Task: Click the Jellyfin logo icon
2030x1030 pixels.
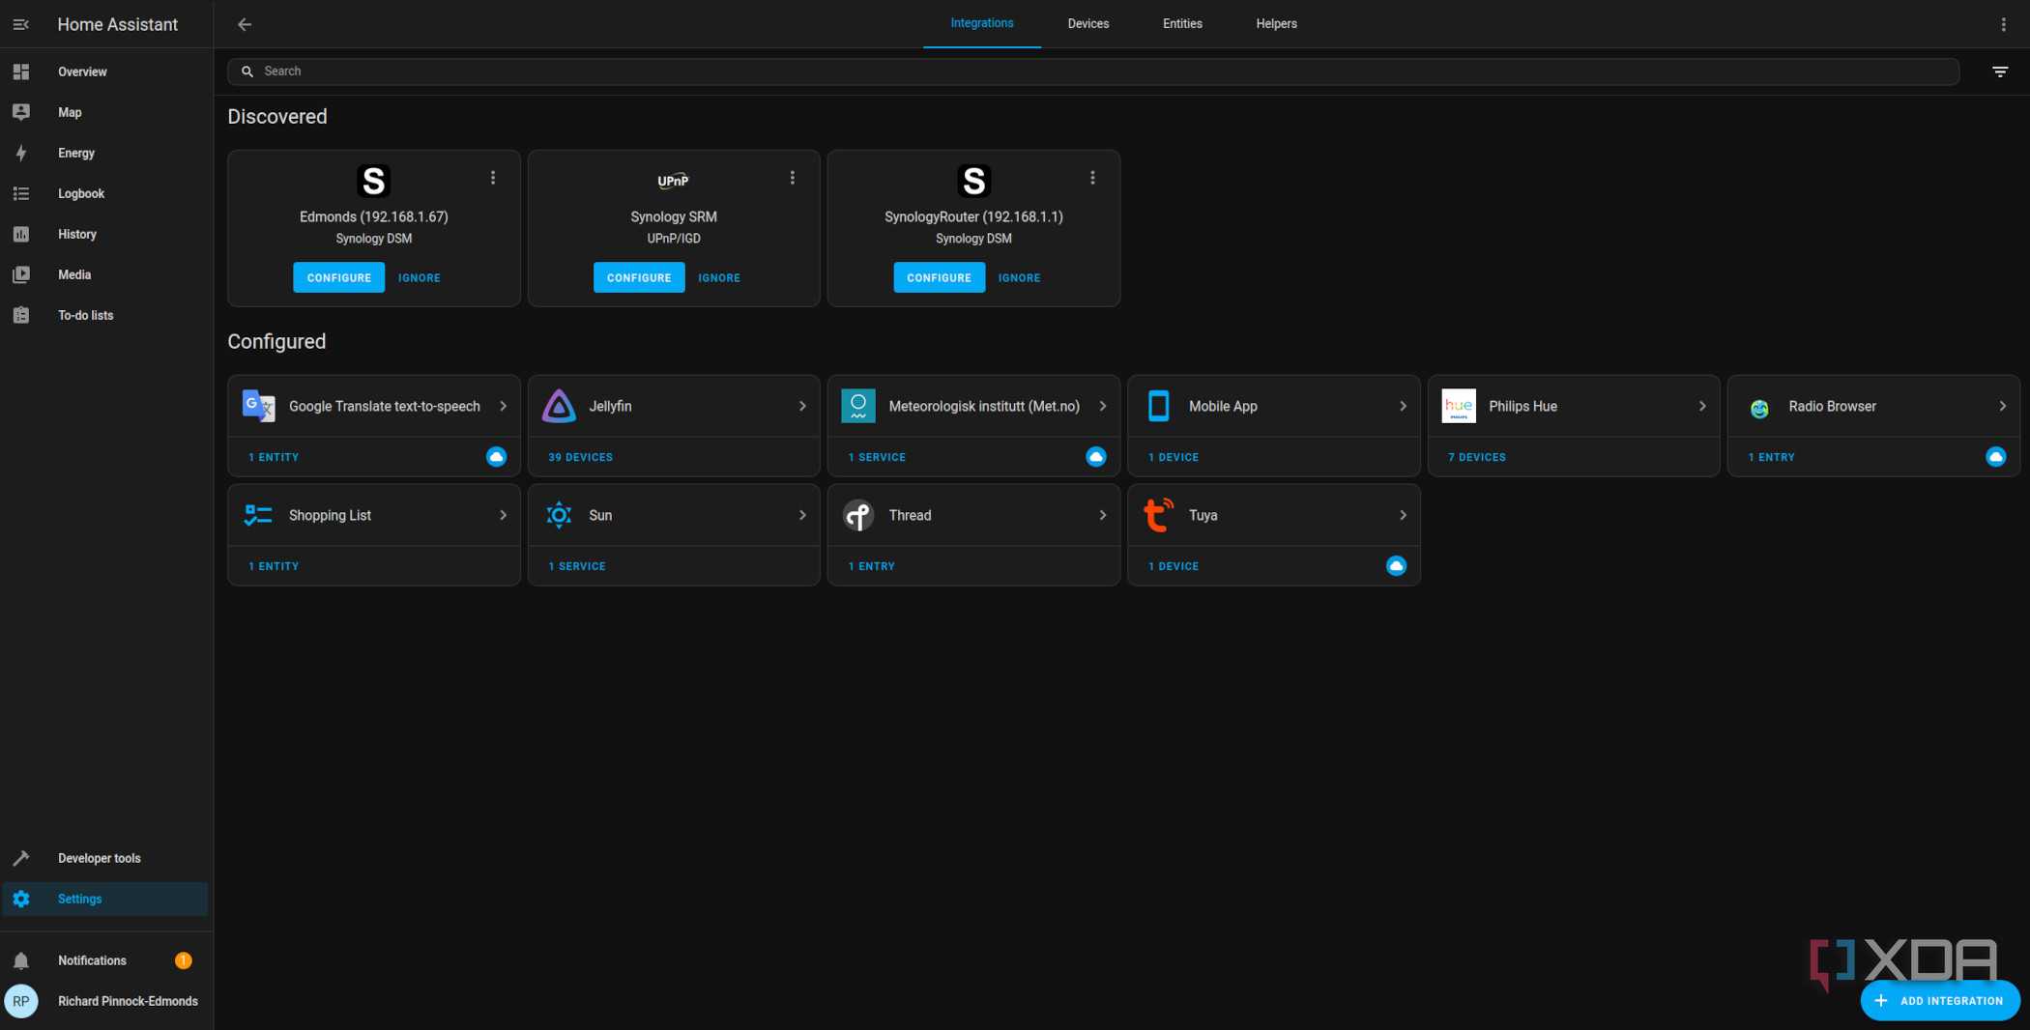Action: [x=559, y=406]
